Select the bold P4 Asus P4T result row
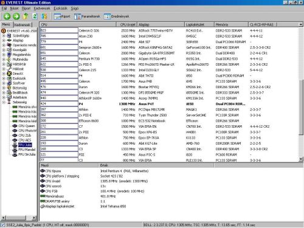Image resolution: width=304 pixels, height=228 pixels. 169,104
